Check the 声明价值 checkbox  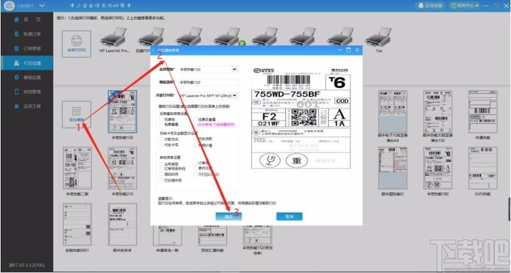tap(196, 145)
